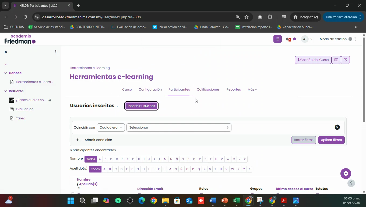Open Adobe Acrobat from the taskbar
Screen dimensions: 366x207
[284, 201]
